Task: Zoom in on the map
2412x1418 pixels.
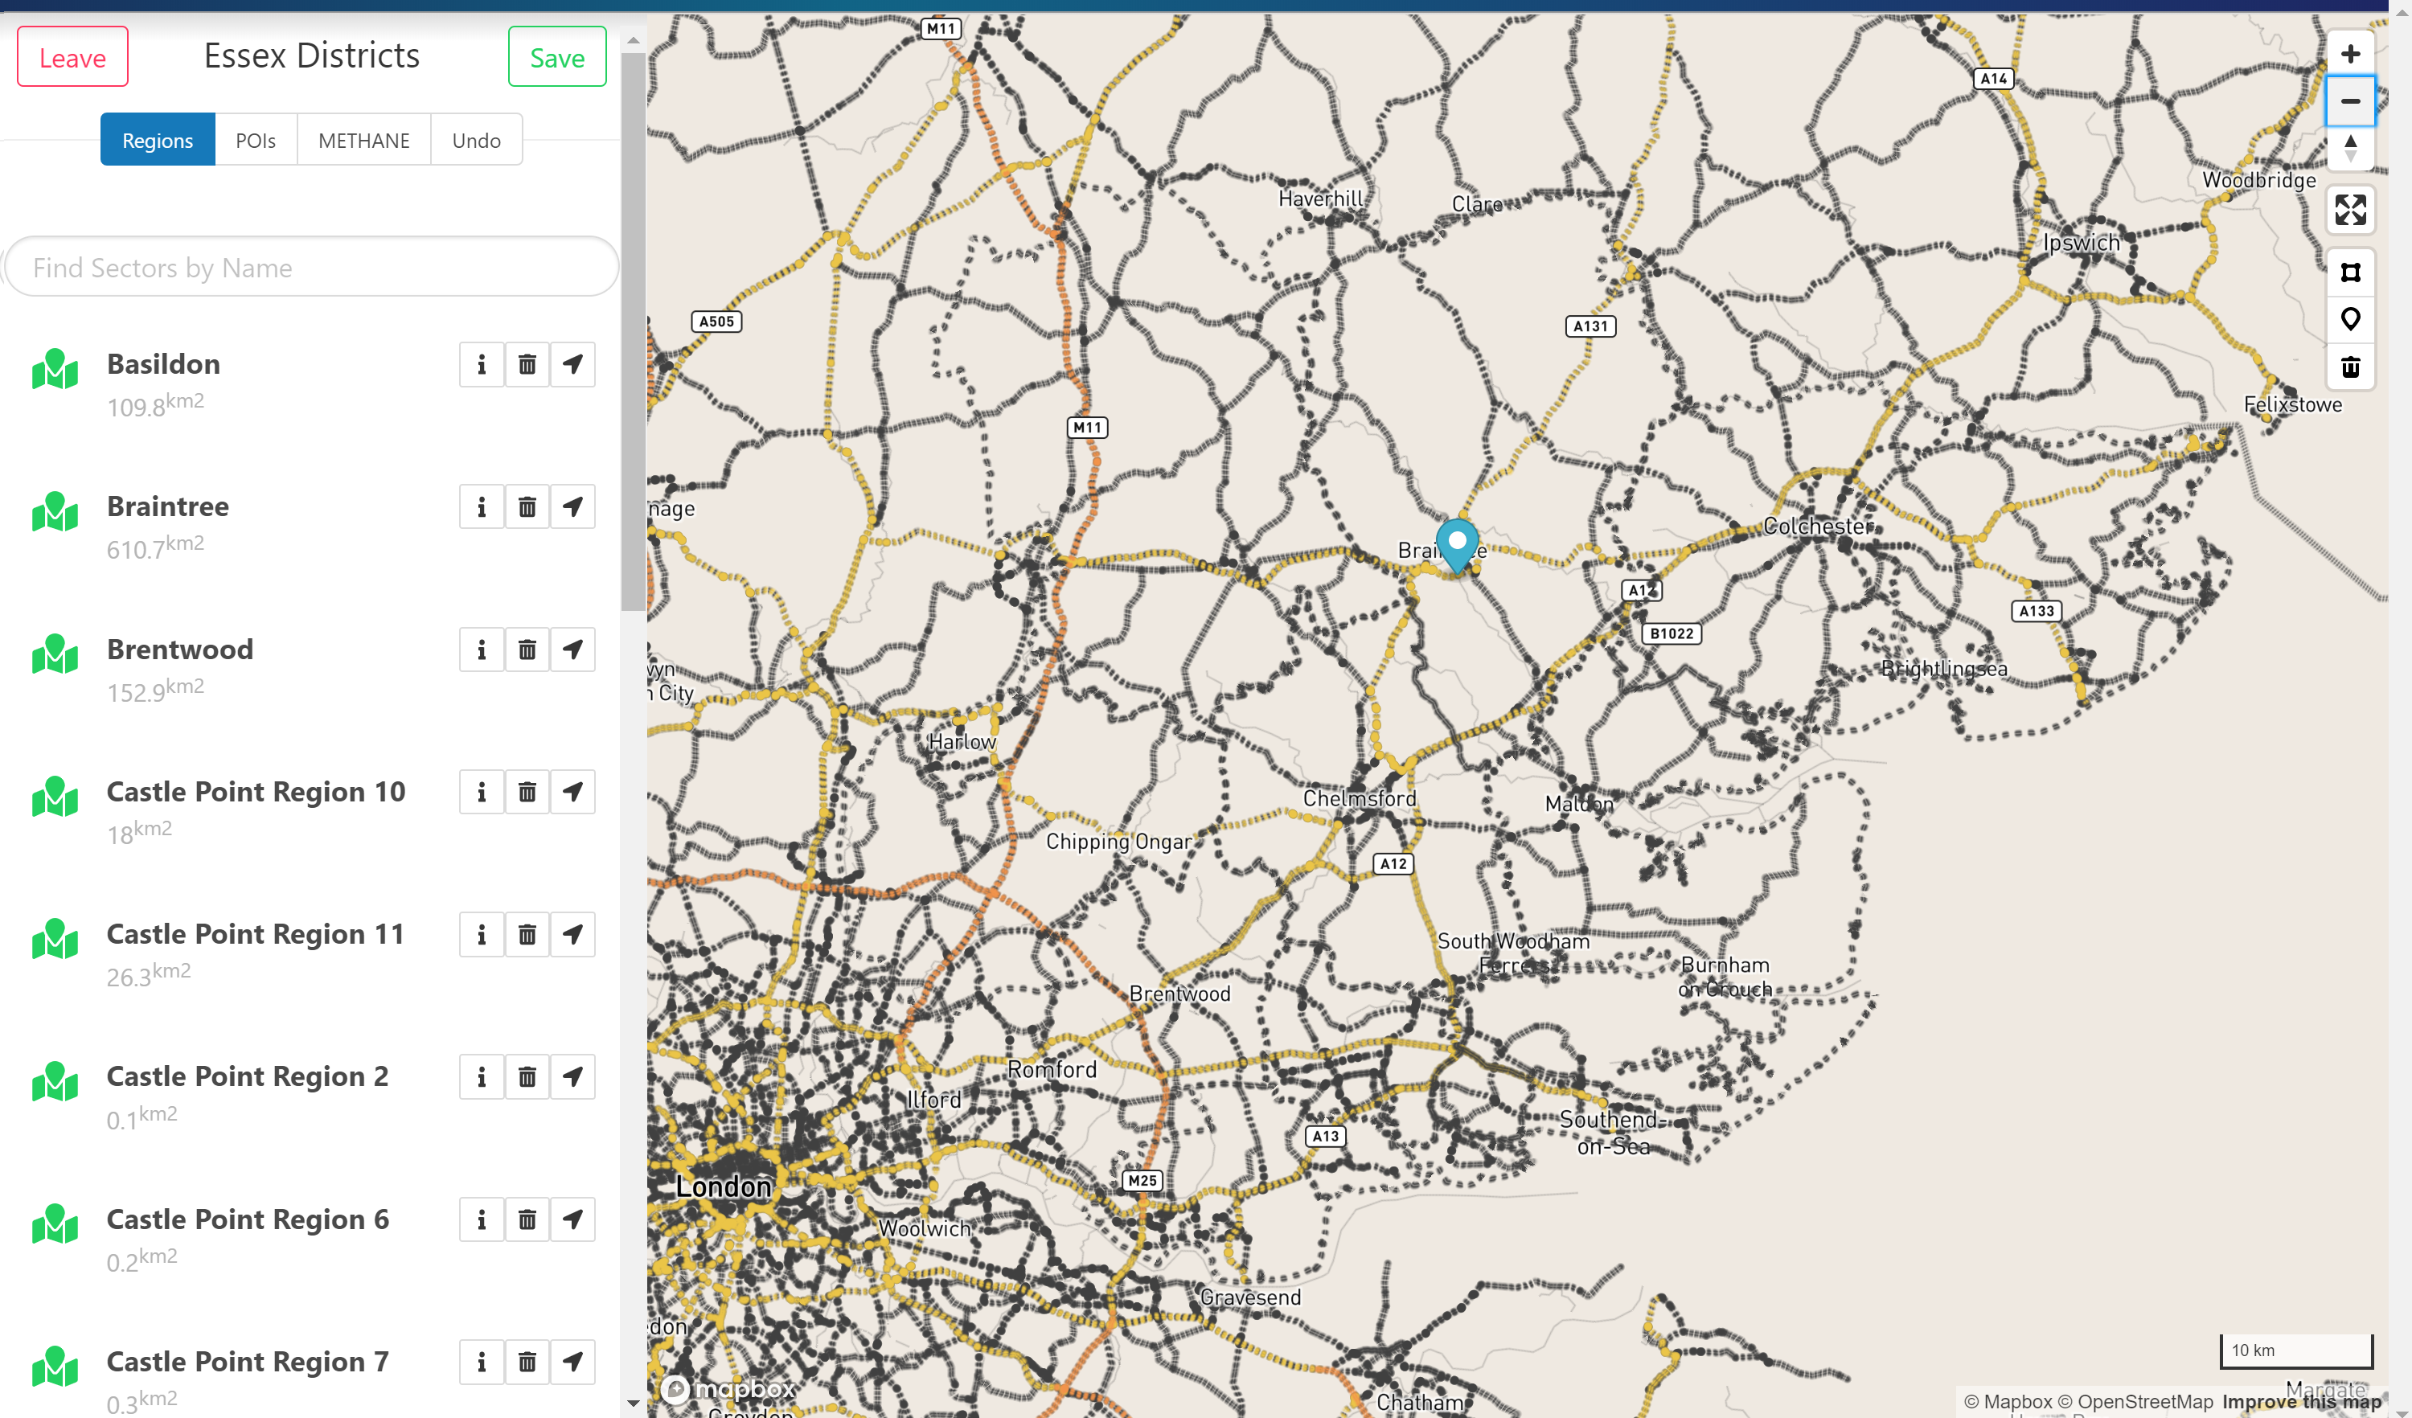Action: [2350, 54]
